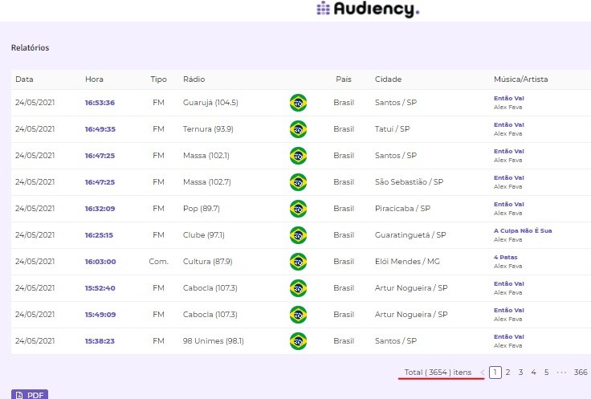
Task: Click the 16:53:36 time entry
Action: pos(100,103)
